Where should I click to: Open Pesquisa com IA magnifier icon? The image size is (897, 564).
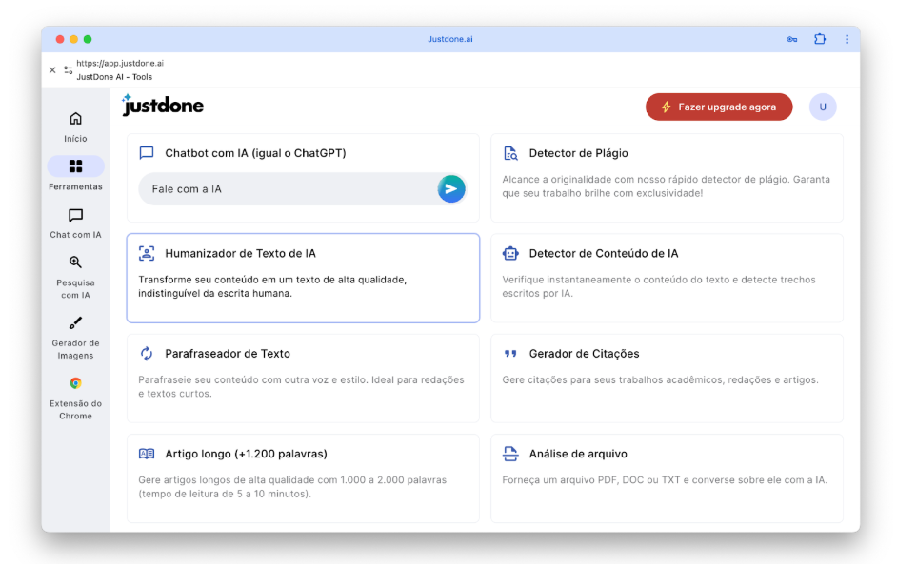(x=75, y=263)
